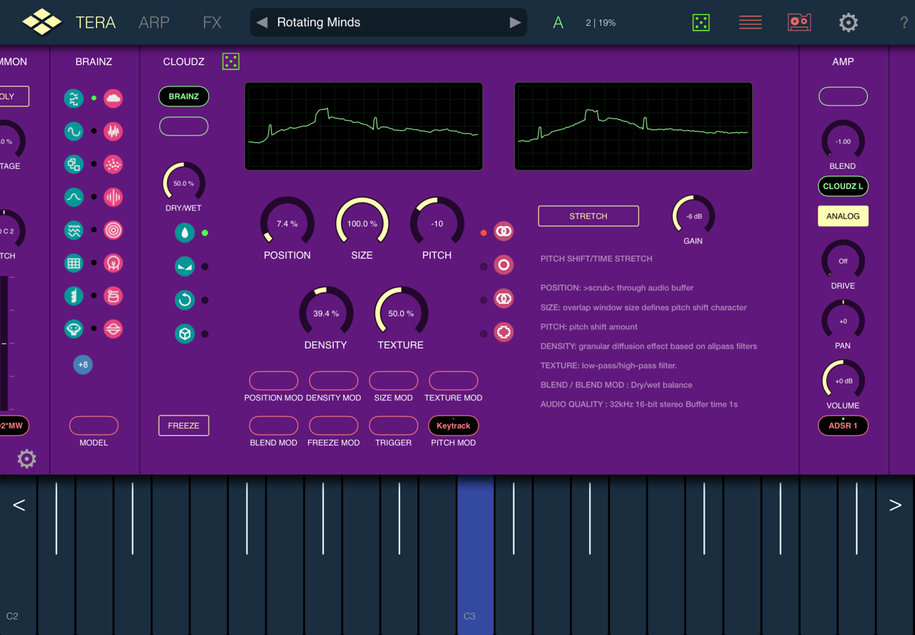
Task: Click the gear in the left Common panel
Action: point(26,459)
